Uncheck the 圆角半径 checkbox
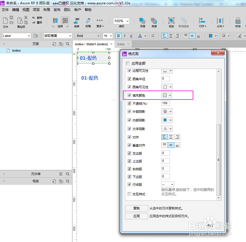Viewport: 246px width, 242px height. click(129, 79)
